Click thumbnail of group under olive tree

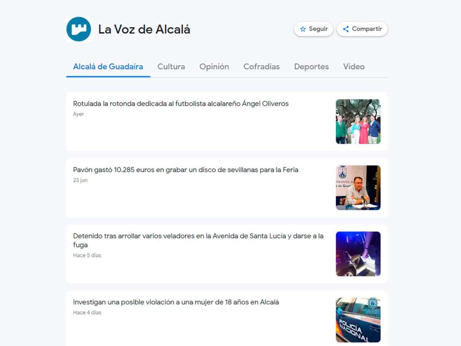point(358,121)
